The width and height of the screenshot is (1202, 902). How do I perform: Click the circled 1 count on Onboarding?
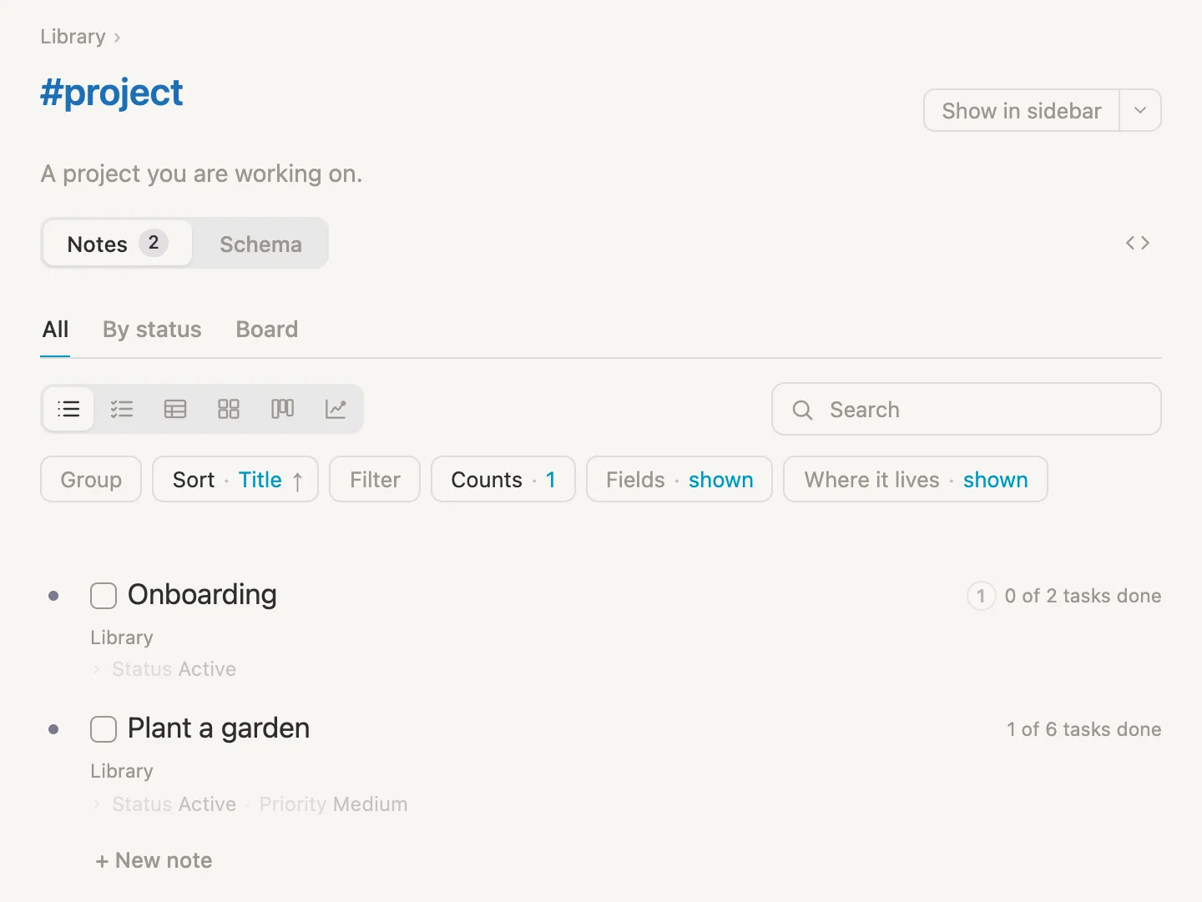pos(981,596)
